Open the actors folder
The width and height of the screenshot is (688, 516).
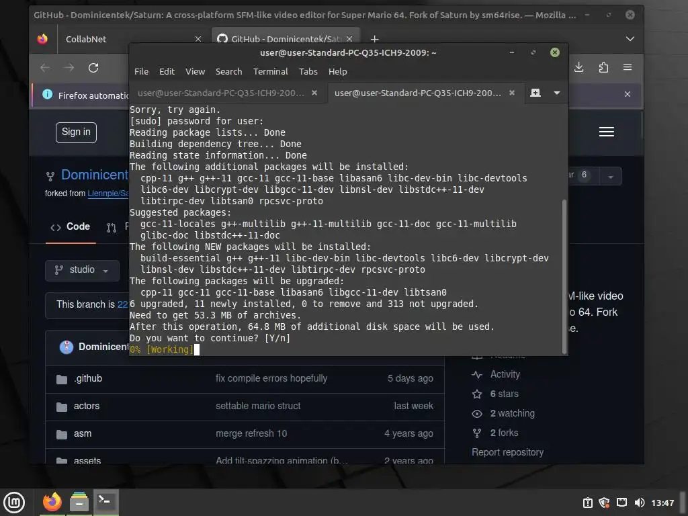87,406
